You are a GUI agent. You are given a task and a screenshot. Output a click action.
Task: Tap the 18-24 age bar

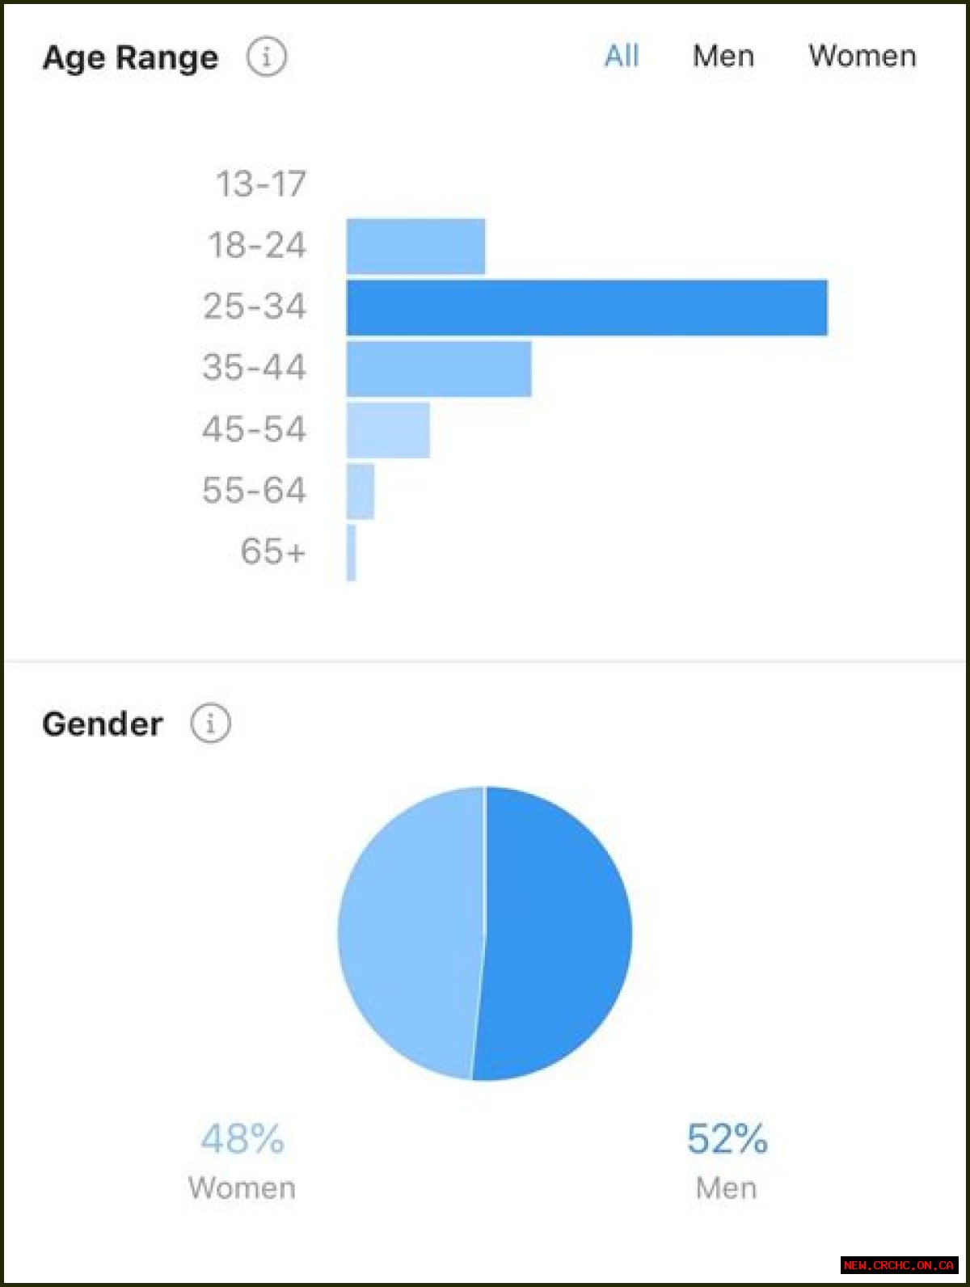click(x=416, y=246)
